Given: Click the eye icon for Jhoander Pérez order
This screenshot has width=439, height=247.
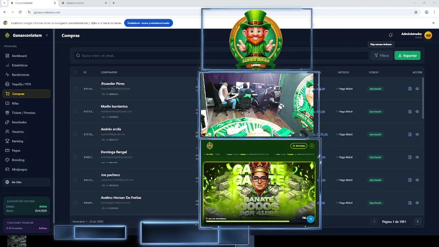Looking at the screenshot, I should pos(417,89).
